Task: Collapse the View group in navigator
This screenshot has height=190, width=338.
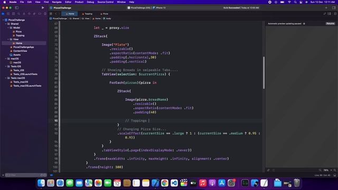Action: (x=8, y=39)
